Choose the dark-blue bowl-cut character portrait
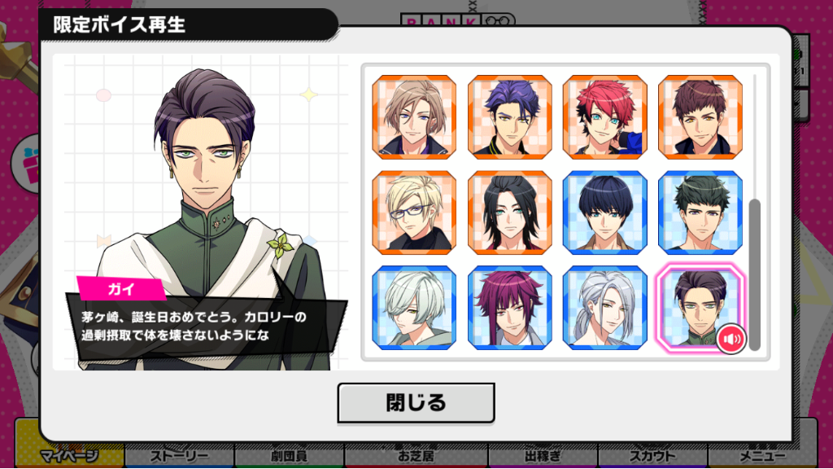Image resolution: width=833 pixels, height=469 pixels. 604,213
